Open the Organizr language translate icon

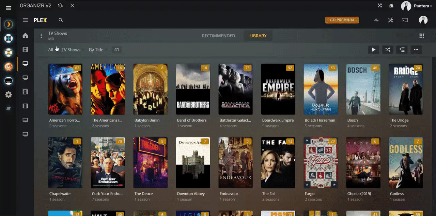point(391,5)
